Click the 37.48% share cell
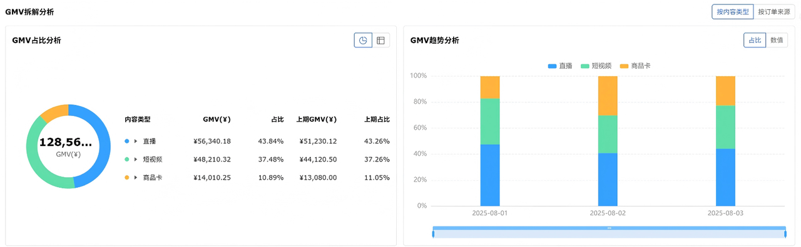The height and width of the screenshot is (247, 801). (x=271, y=160)
